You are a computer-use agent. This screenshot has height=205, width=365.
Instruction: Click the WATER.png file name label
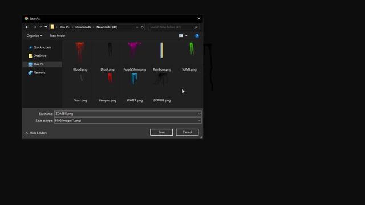pos(135,100)
